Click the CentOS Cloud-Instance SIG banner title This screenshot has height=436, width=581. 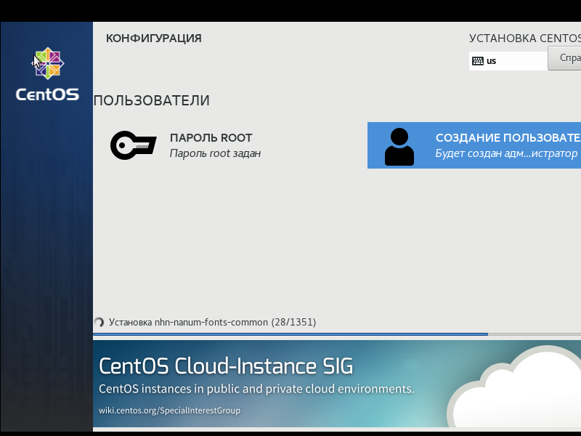(x=226, y=366)
